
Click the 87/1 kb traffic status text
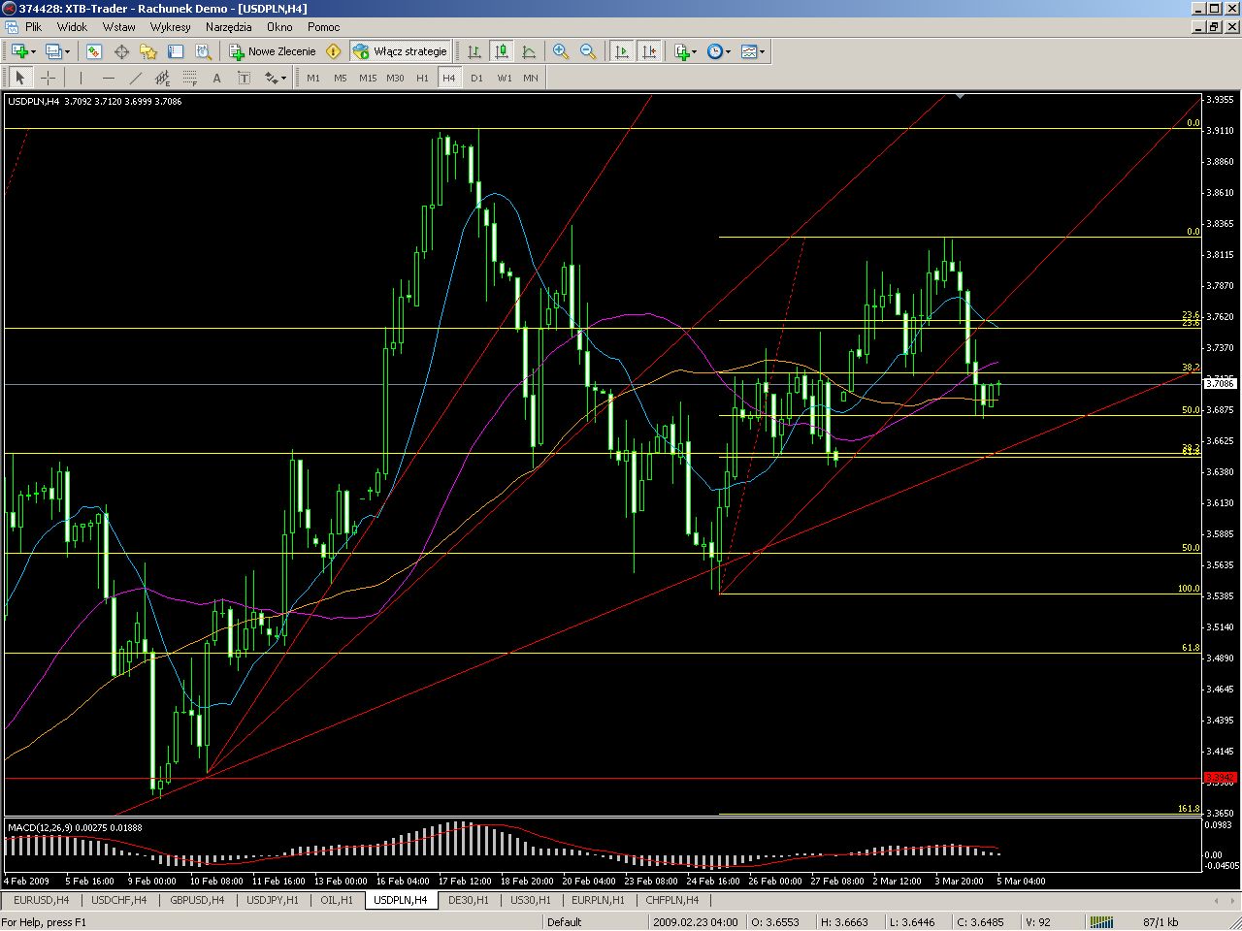[1160, 922]
